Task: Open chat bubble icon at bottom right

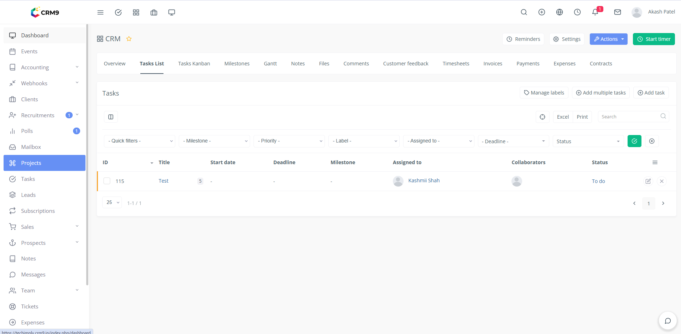Action: [667, 321]
